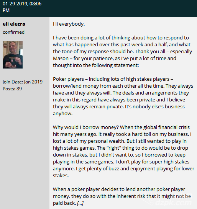
Task: Click the post timestamp 01-29-2019, 08:06 PM
Action: coord(22,7)
